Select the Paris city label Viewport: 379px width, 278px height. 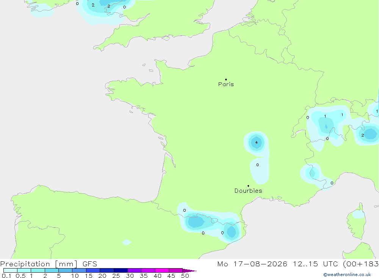click(x=226, y=84)
